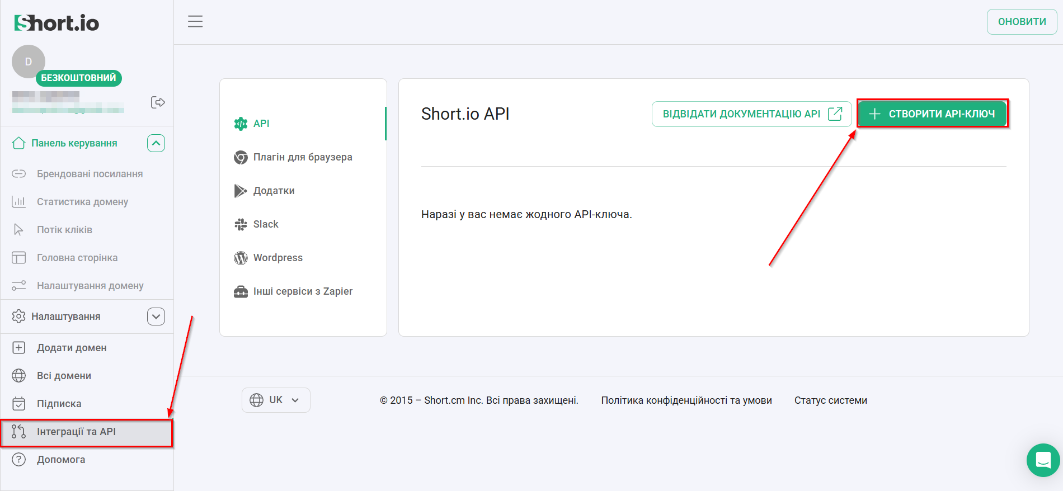The image size is (1063, 491).
Task: Click the gear icon beside Налаштування
Action: [18, 317]
